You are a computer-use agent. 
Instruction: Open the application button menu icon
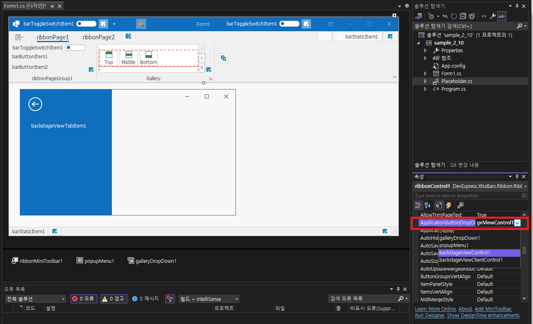point(19,37)
